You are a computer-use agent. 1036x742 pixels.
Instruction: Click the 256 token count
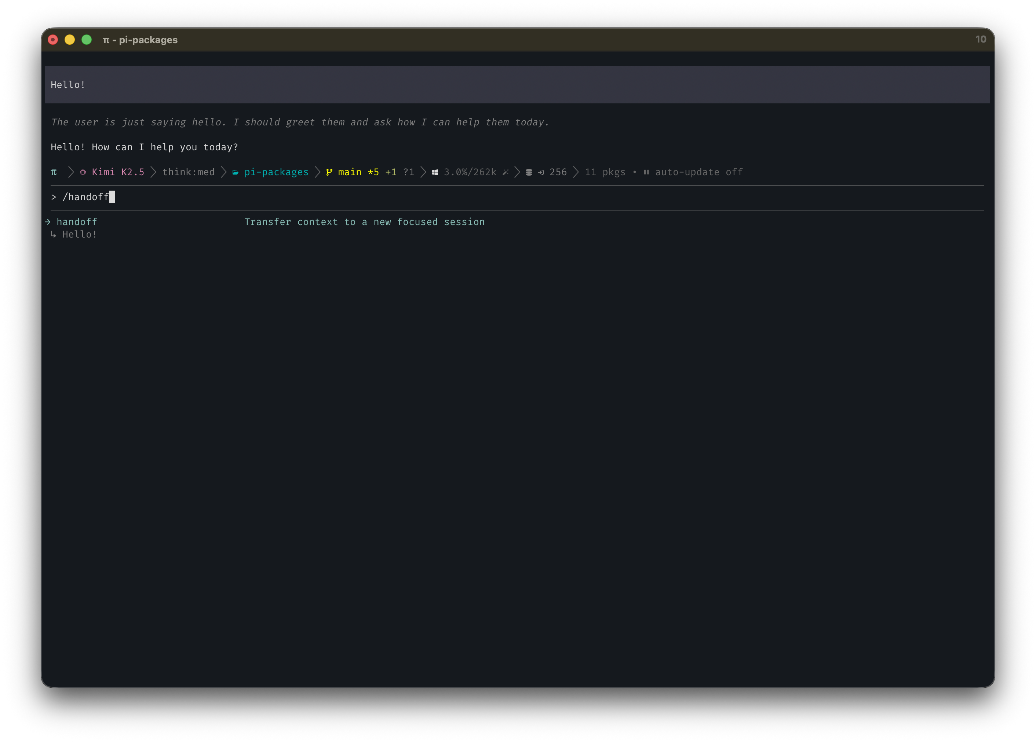[558, 172]
